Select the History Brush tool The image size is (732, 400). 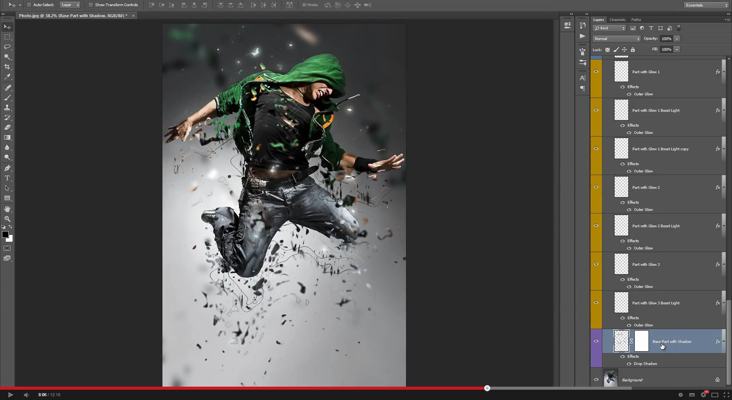(x=7, y=117)
